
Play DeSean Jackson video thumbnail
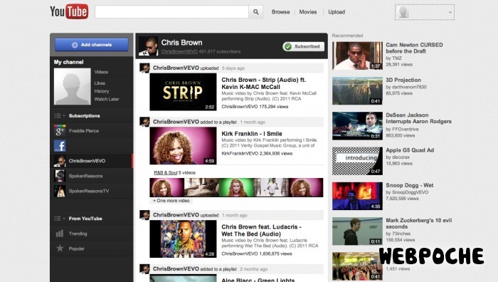click(357, 125)
